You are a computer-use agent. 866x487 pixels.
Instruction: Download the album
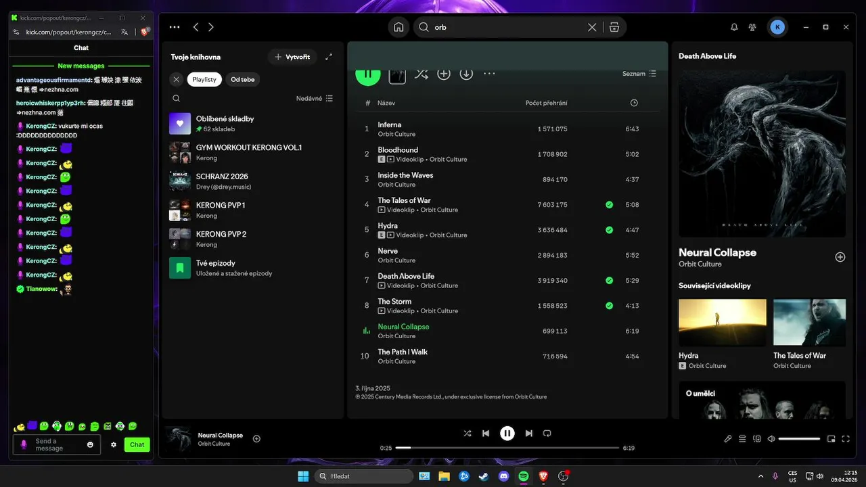(466, 74)
